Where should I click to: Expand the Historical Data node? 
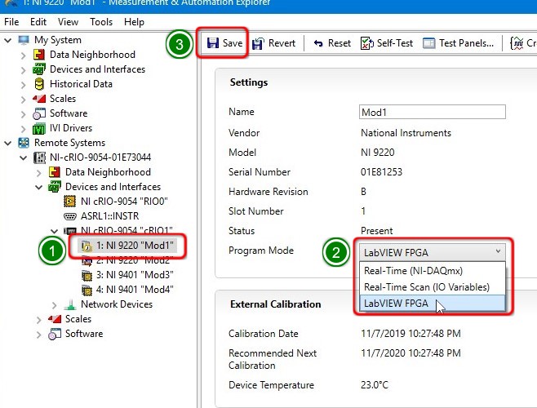[23, 85]
